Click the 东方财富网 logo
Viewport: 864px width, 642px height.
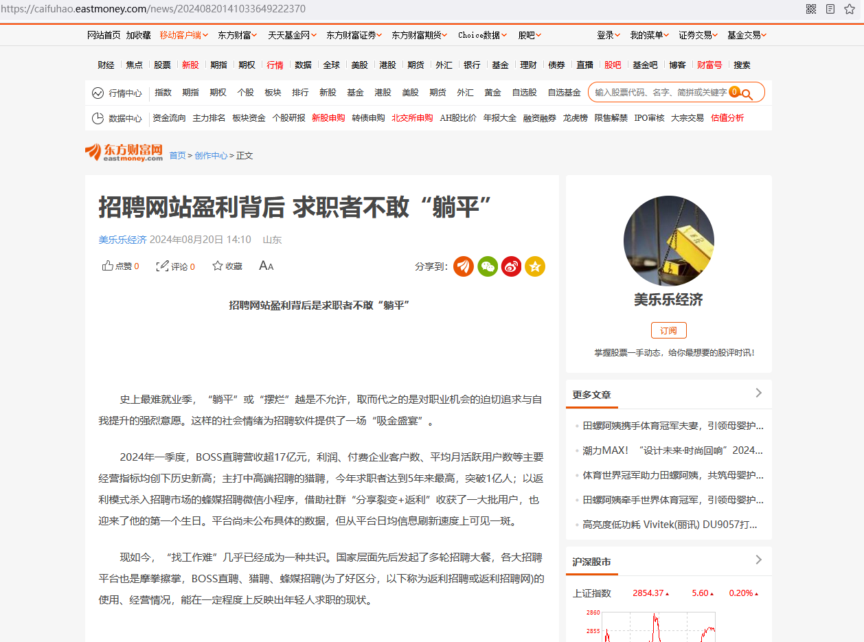click(124, 152)
